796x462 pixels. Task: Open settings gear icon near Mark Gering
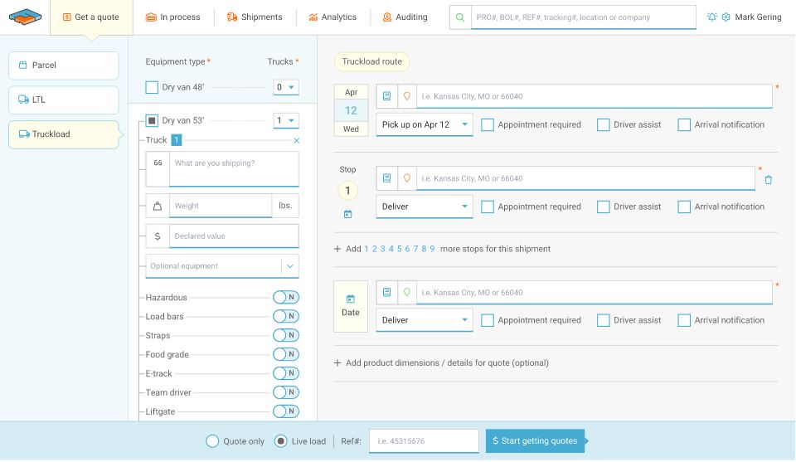[x=726, y=17]
